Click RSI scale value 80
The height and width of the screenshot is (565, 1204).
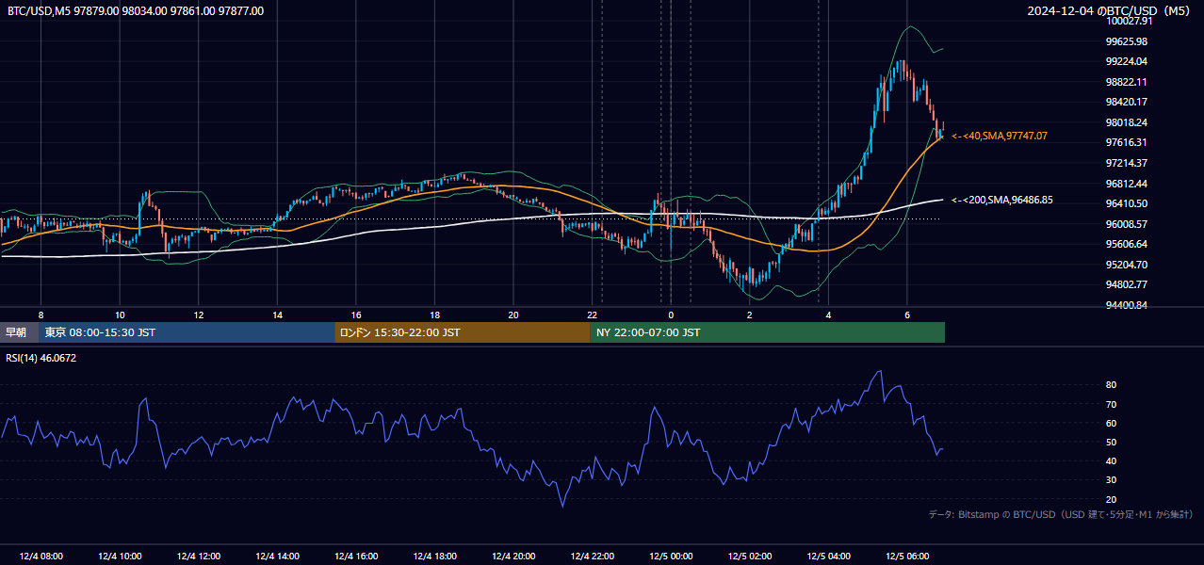click(1112, 385)
